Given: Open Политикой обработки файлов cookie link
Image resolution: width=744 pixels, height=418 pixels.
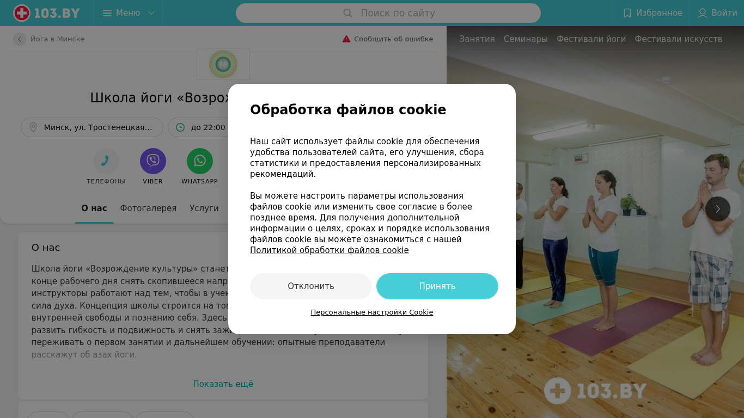Looking at the screenshot, I should coord(330,250).
